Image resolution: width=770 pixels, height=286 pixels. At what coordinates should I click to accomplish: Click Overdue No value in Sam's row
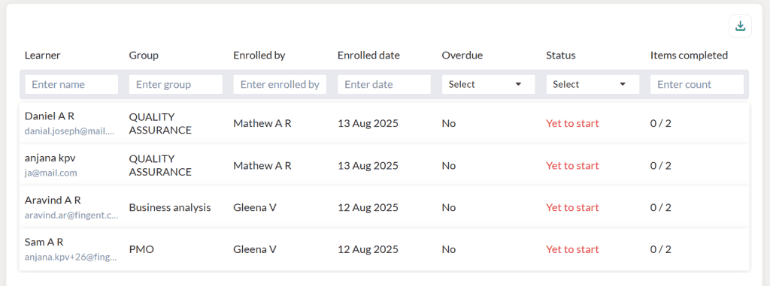[x=449, y=250]
